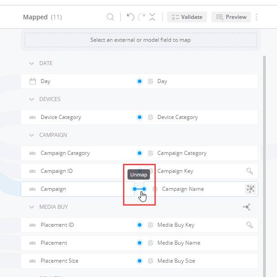The width and height of the screenshot is (277, 277).
Task: Select the external 'Campaign ID' field
Action: click(x=57, y=171)
